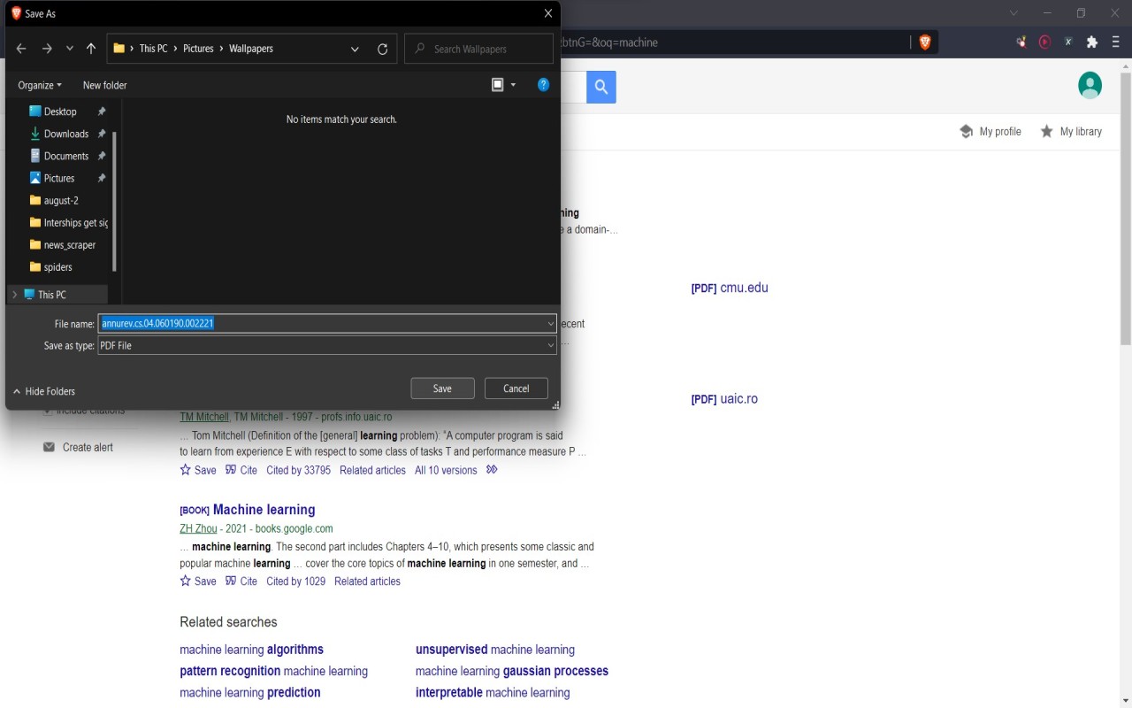Open the Organize dropdown menu

[x=40, y=85]
